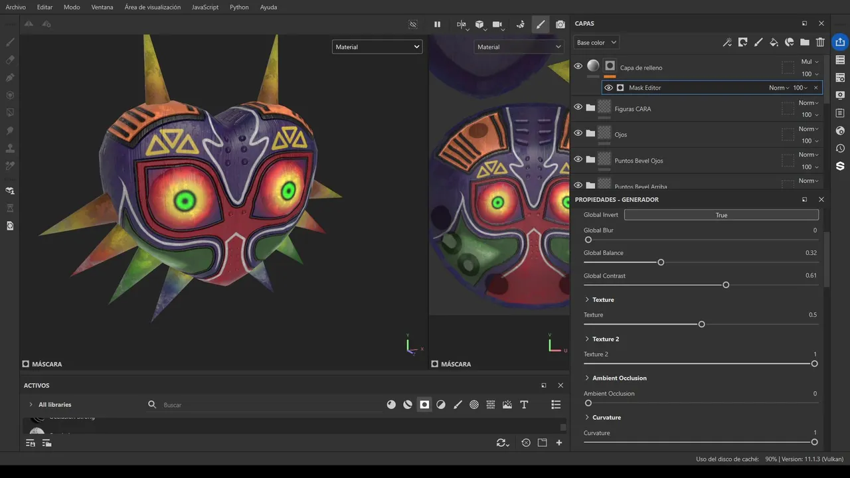The image size is (850, 478).
Task: Create a new folder in Capas
Action: [x=805, y=42]
